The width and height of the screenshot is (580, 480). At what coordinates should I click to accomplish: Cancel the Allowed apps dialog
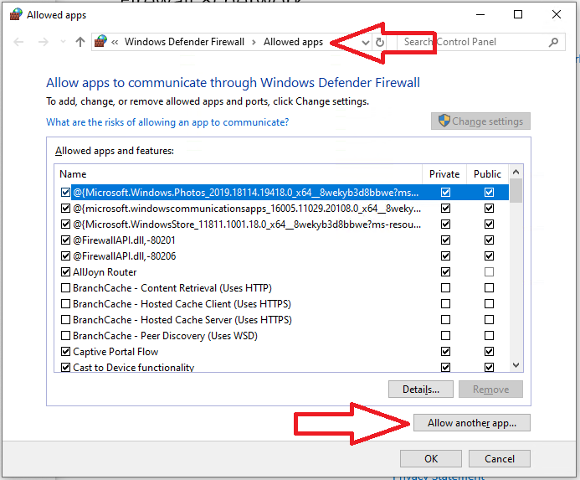500,458
